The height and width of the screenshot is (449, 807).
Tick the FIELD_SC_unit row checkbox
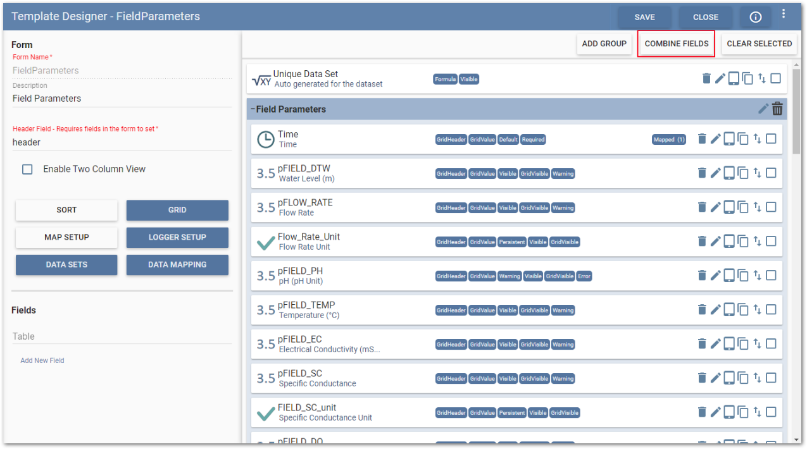coord(771,412)
